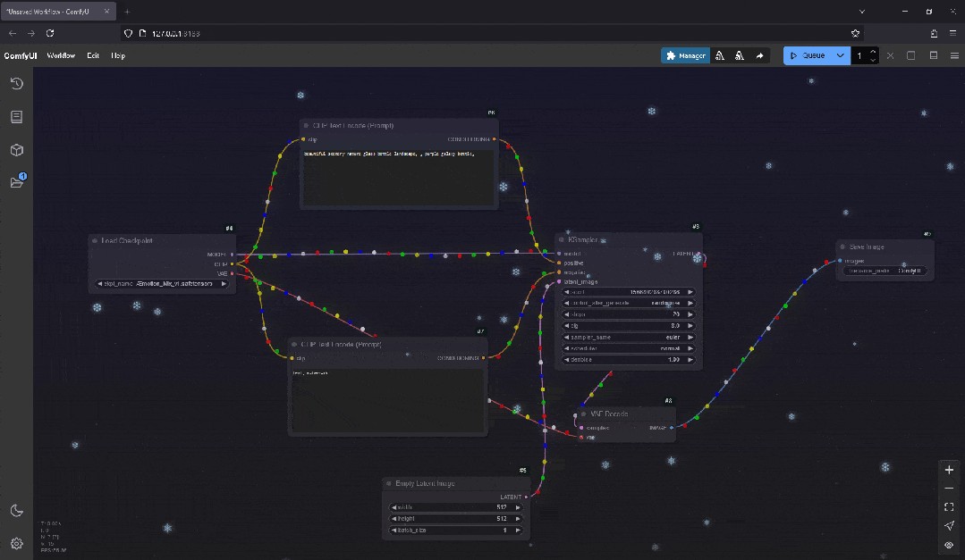Click the ComfyUI logo text
The image size is (965, 560).
coord(21,55)
